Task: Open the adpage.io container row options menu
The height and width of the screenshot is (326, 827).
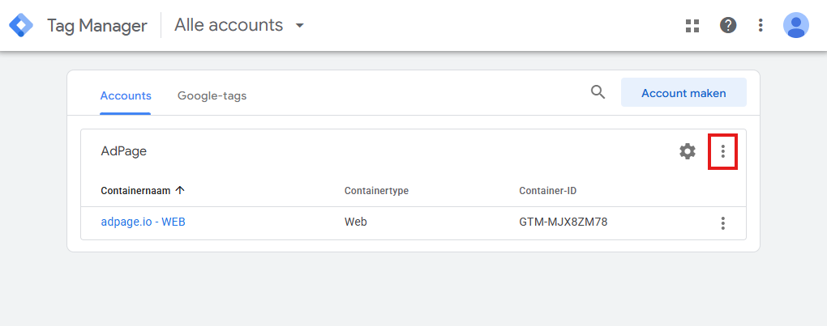Action: coord(722,223)
